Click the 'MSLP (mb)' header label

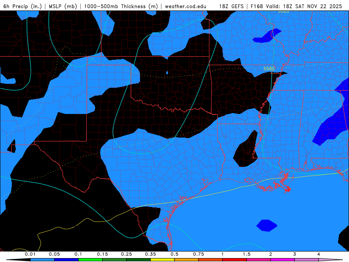pyautogui.click(x=63, y=6)
